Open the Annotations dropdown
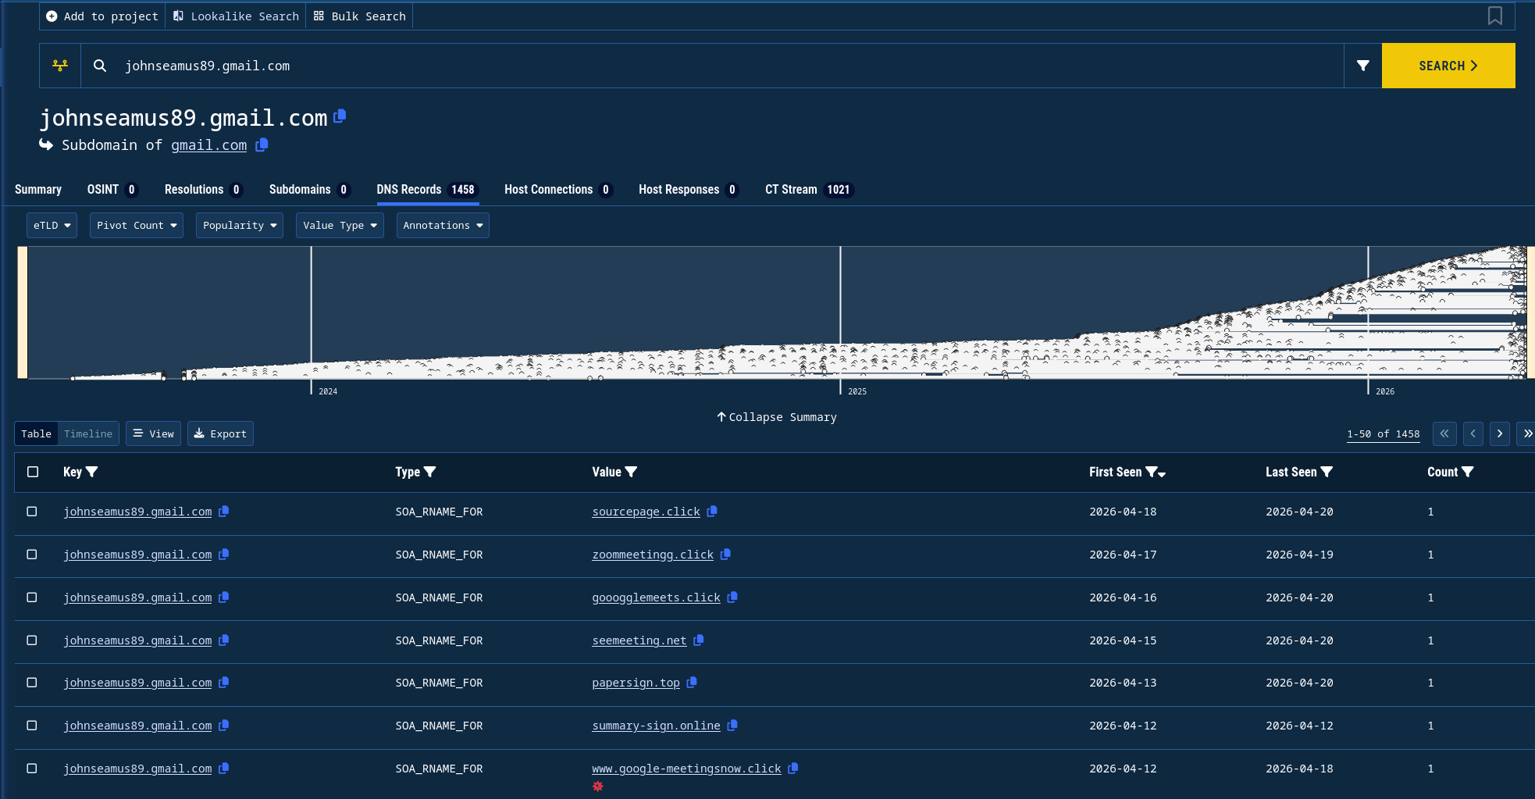The width and height of the screenshot is (1535, 799). pyautogui.click(x=443, y=225)
